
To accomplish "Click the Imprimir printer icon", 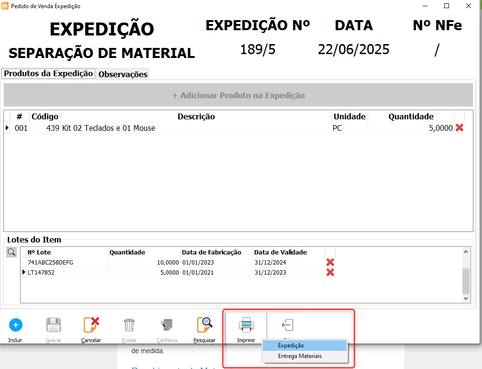I will (x=246, y=325).
